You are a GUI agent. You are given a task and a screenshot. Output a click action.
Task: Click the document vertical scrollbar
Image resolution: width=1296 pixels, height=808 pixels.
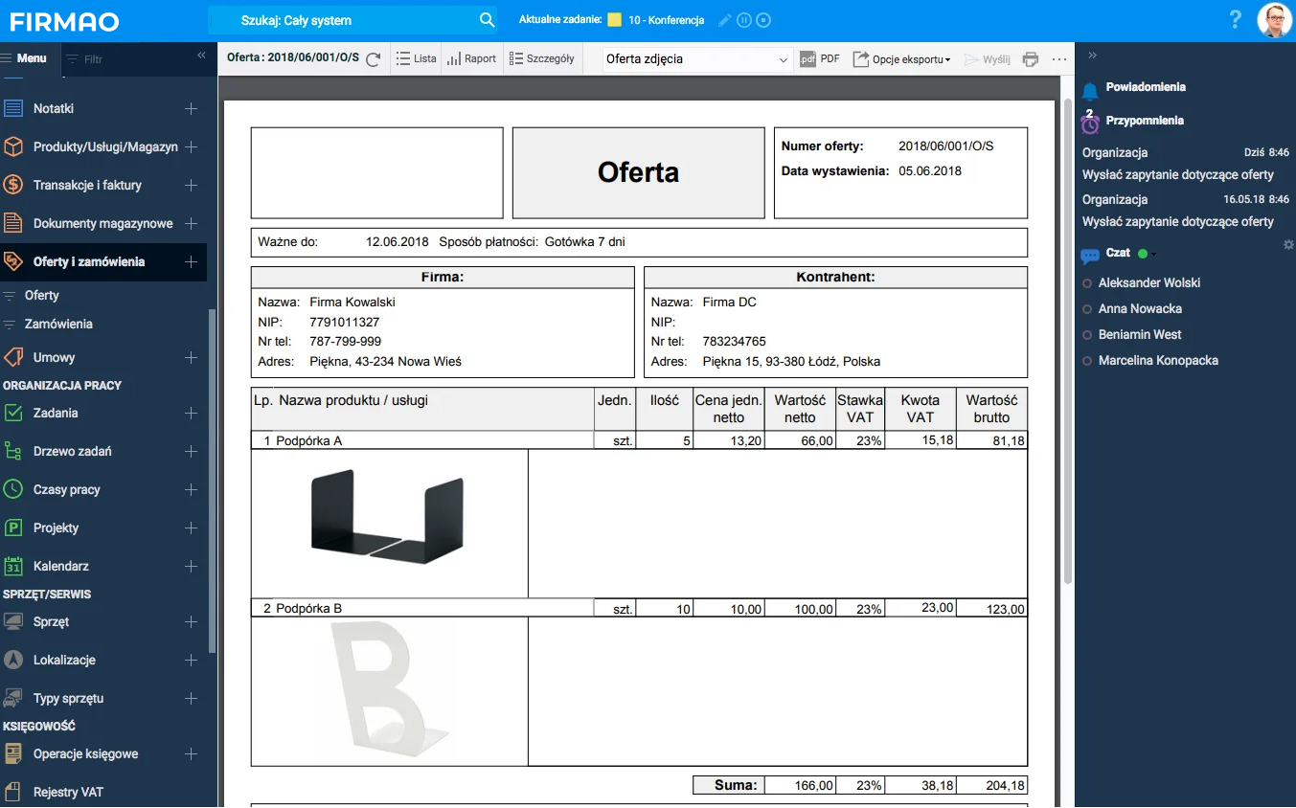[1067, 335]
